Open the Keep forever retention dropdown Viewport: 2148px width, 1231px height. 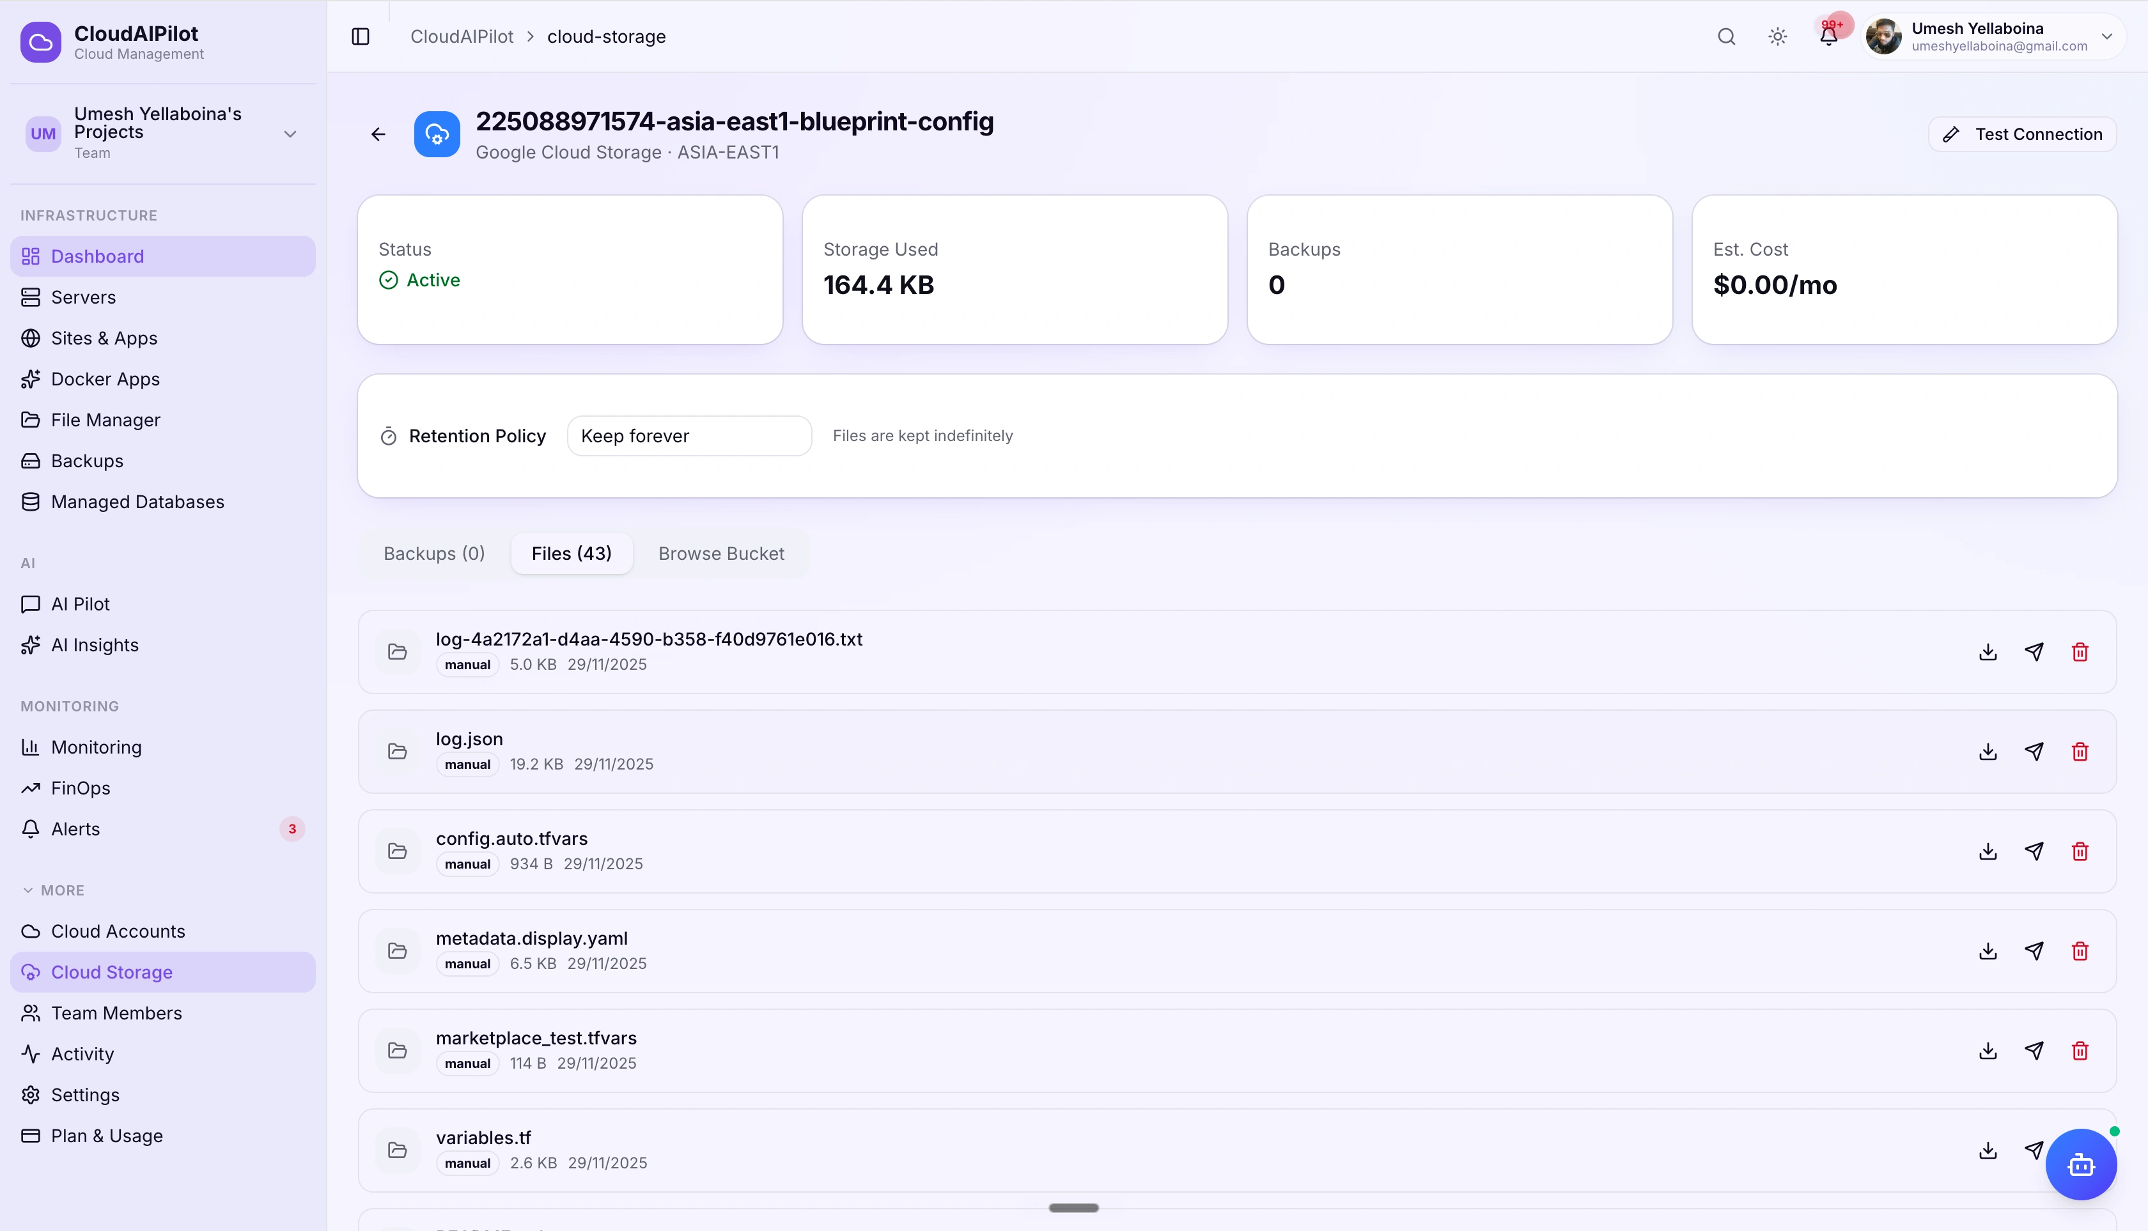pos(689,437)
